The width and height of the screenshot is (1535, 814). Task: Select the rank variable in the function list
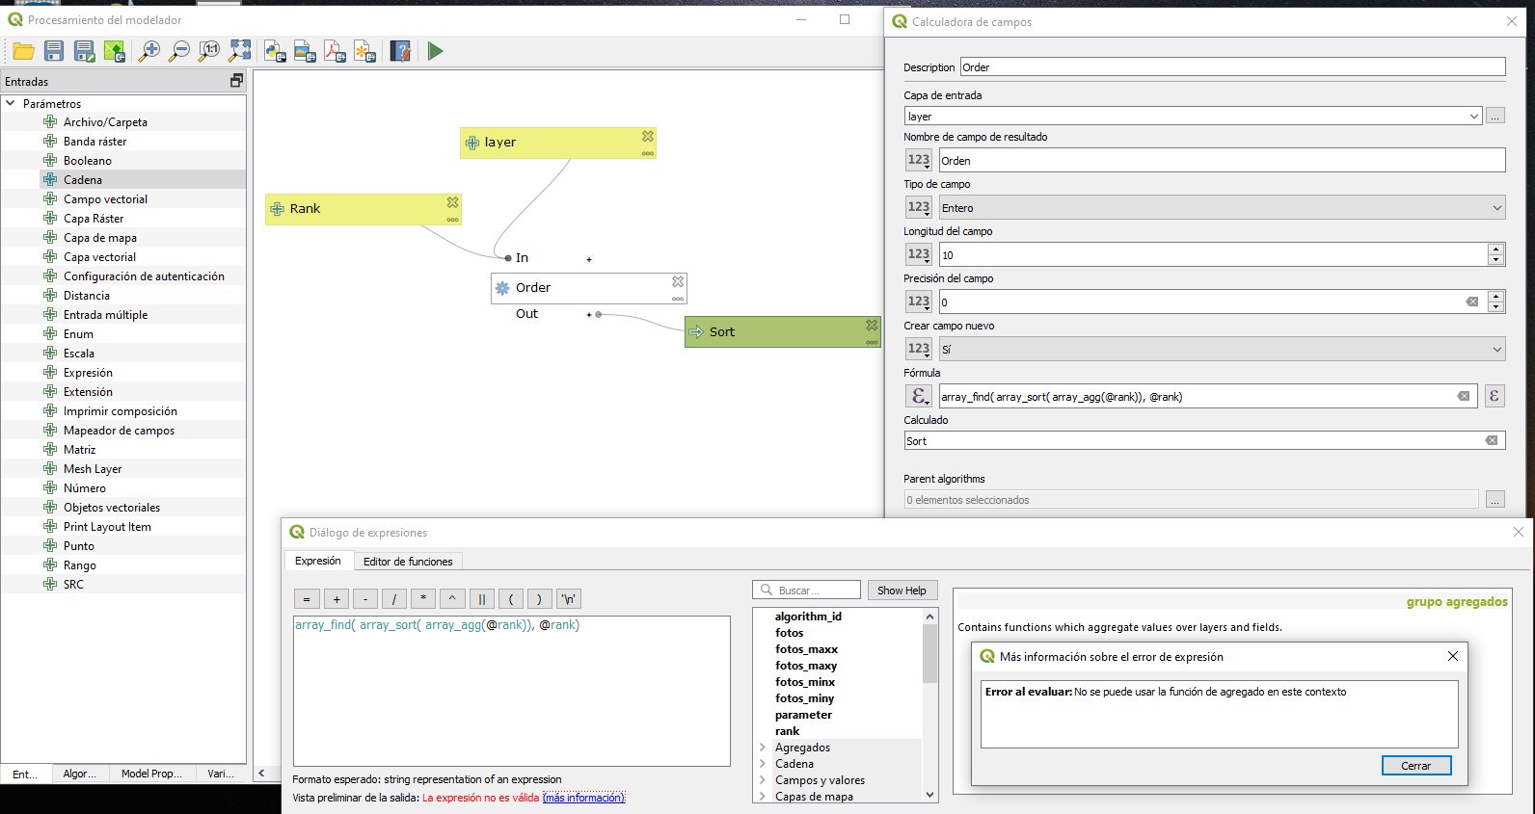787,731
